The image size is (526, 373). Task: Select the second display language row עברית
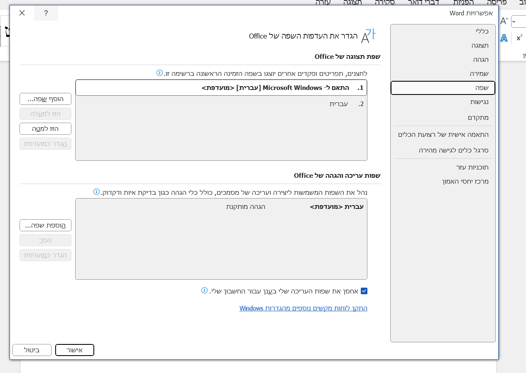point(221,104)
